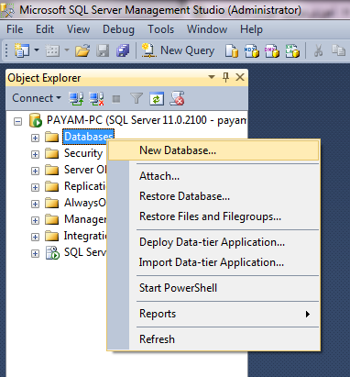This screenshot has width=350, height=377.
Task: Expand the Databases folder node
Action: click(x=35, y=138)
